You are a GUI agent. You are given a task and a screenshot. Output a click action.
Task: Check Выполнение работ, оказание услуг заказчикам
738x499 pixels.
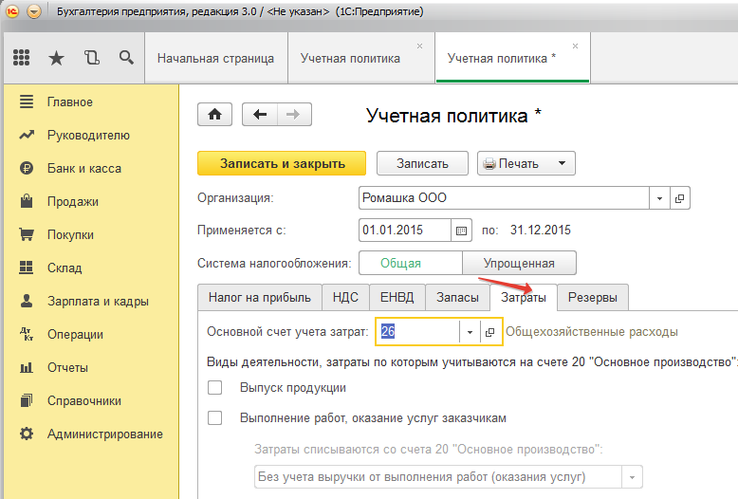point(214,418)
